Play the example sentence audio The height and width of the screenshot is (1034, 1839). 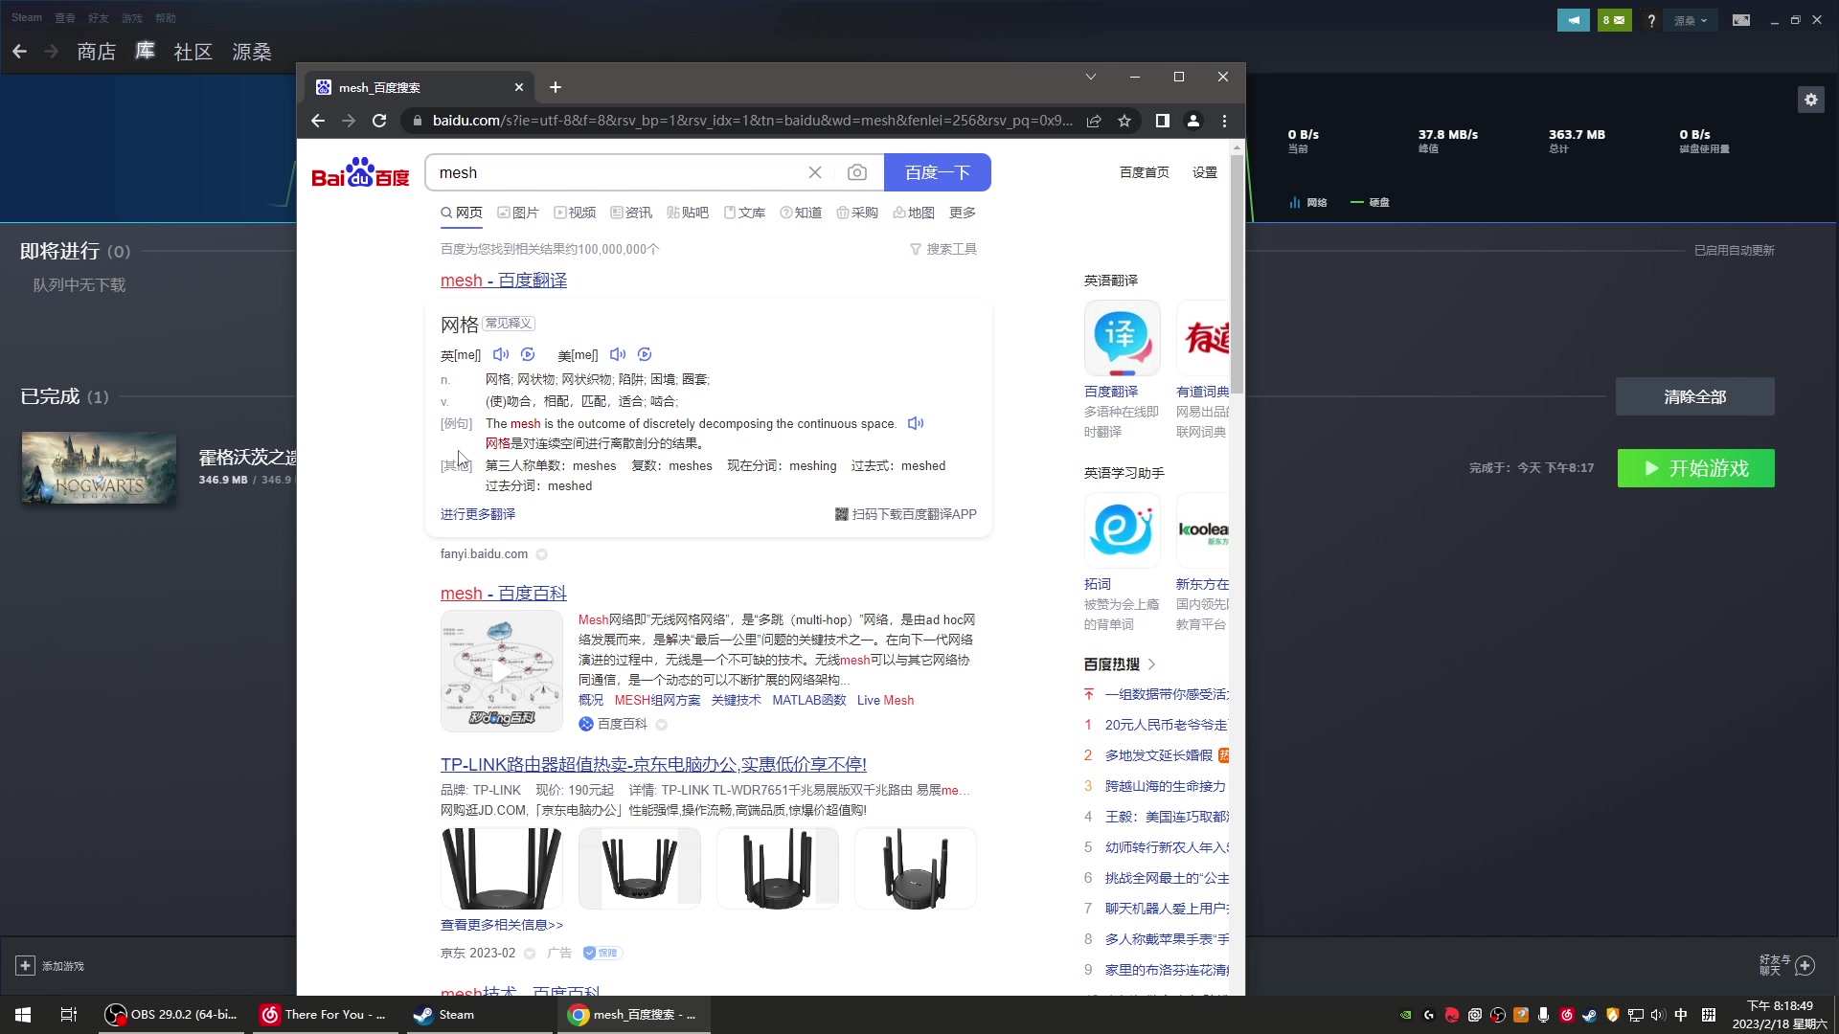[916, 423]
